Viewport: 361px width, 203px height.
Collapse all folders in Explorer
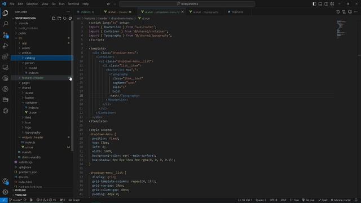[70, 18]
